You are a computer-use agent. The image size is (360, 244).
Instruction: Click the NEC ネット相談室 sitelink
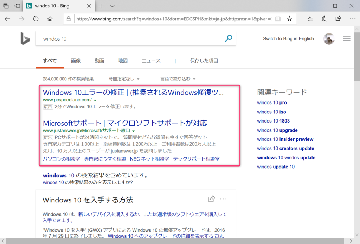[149, 159]
